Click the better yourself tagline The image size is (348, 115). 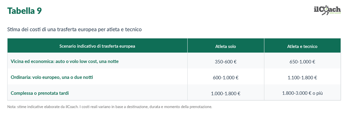pos(335,13)
